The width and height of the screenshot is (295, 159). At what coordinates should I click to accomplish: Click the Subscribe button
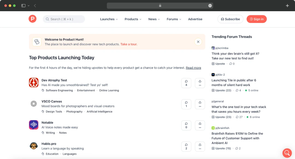click(x=230, y=19)
